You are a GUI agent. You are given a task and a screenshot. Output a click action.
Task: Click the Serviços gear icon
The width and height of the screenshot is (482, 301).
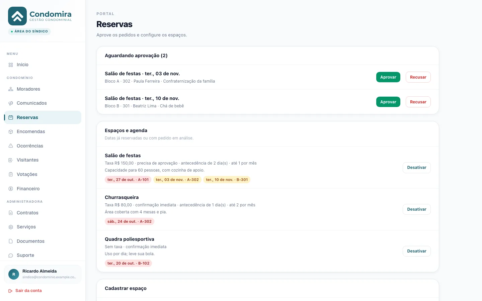11,227
